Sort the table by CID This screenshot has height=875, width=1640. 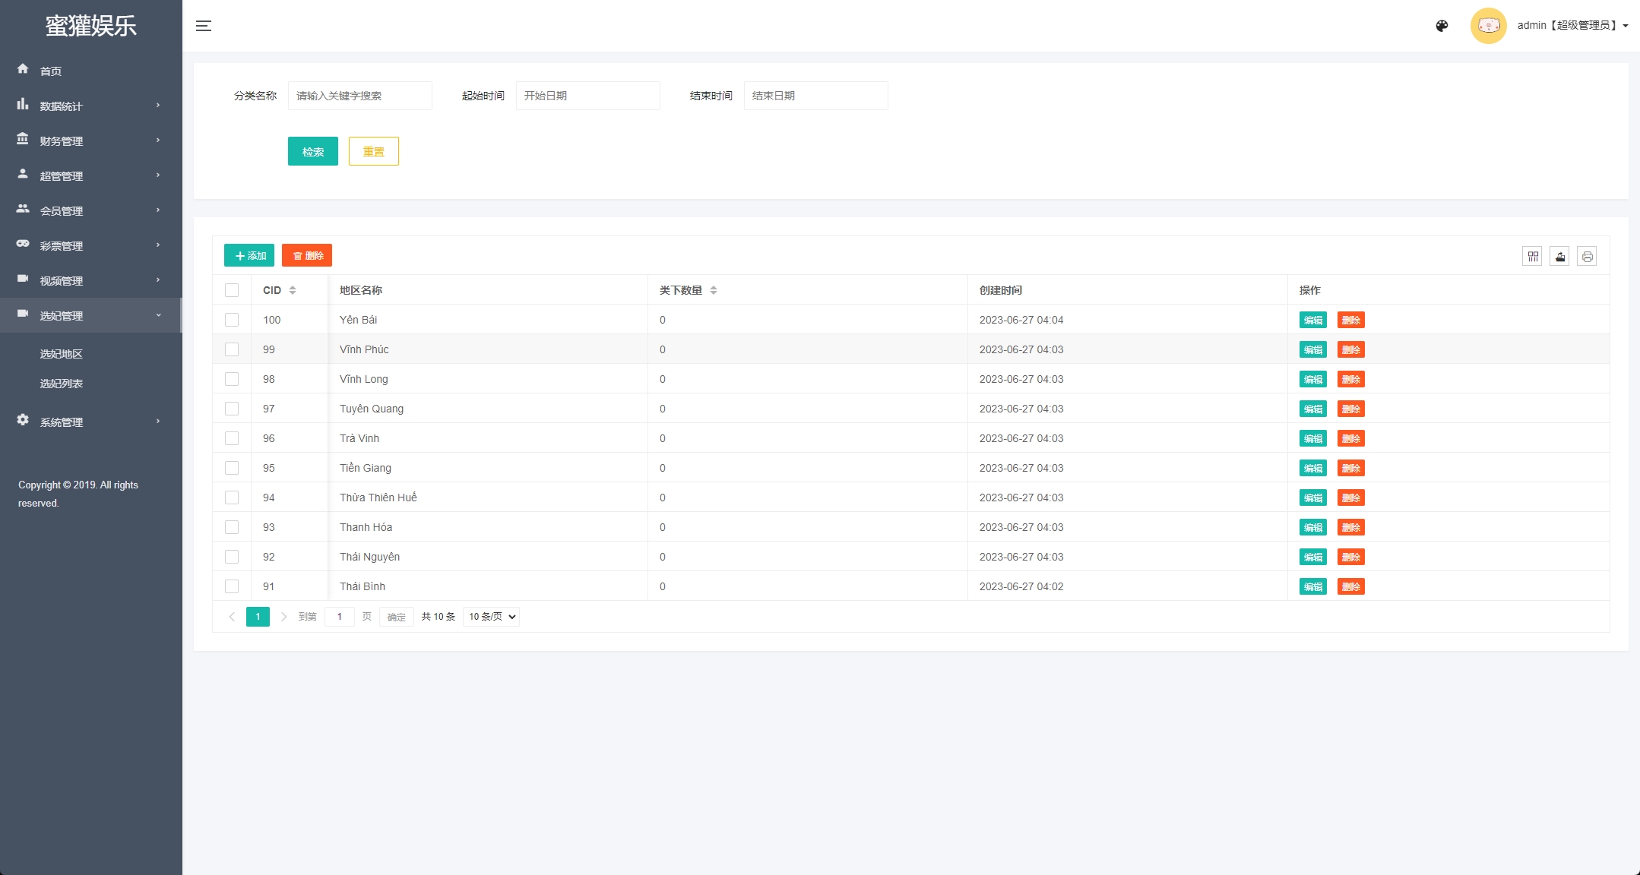pos(293,290)
